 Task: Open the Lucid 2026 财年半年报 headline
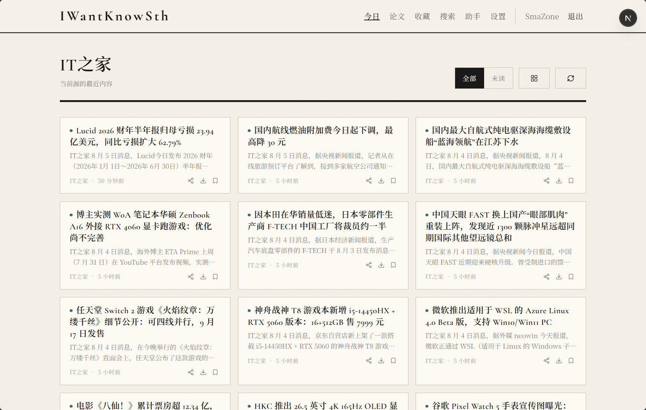coord(142,136)
